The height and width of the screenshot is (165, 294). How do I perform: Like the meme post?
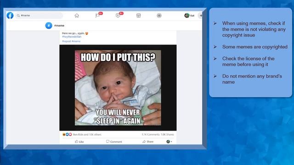[x=79, y=142]
